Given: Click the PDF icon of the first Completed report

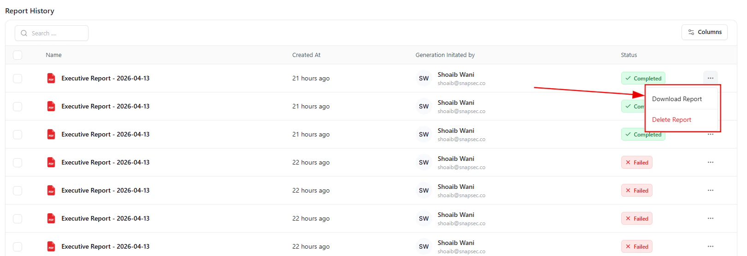Looking at the screenshot, I should coord(51,78).
